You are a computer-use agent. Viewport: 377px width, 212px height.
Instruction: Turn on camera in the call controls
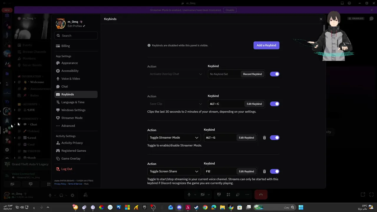coord(202,195)
